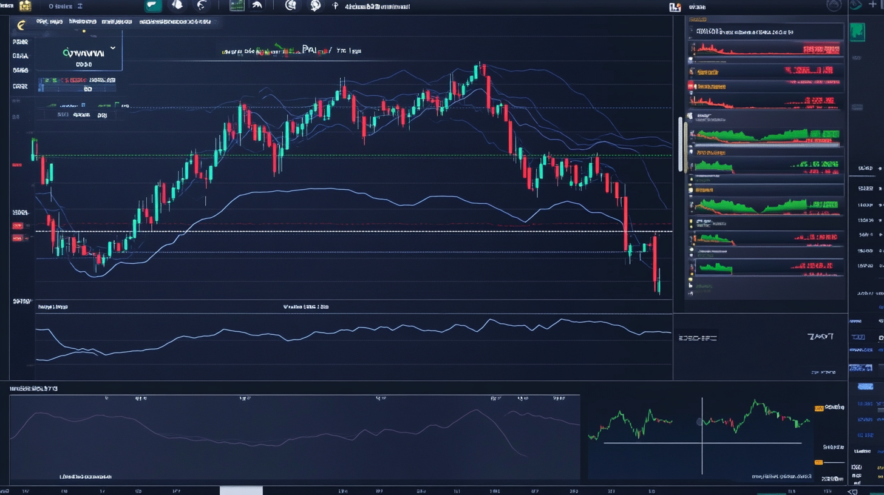884x495 pixels.
Task: Select the teal chat tool in the top toolbar
Action: pos(152,6)
